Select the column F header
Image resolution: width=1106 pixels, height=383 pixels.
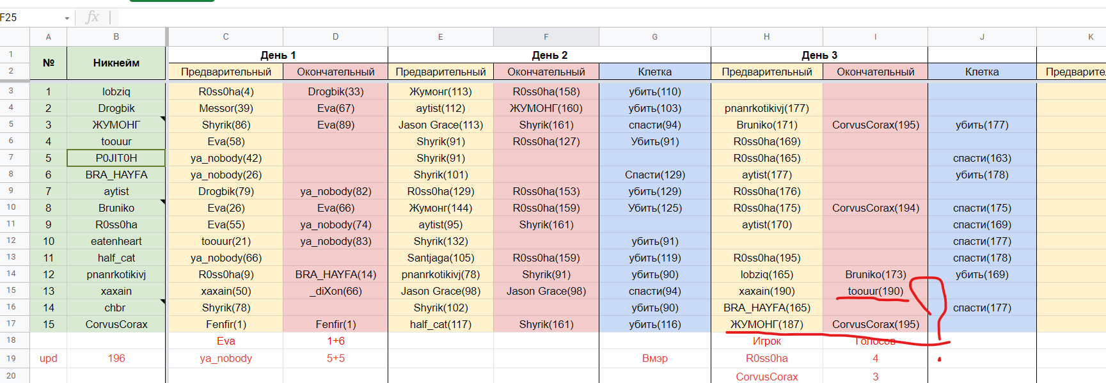click(x=546, y=37)
